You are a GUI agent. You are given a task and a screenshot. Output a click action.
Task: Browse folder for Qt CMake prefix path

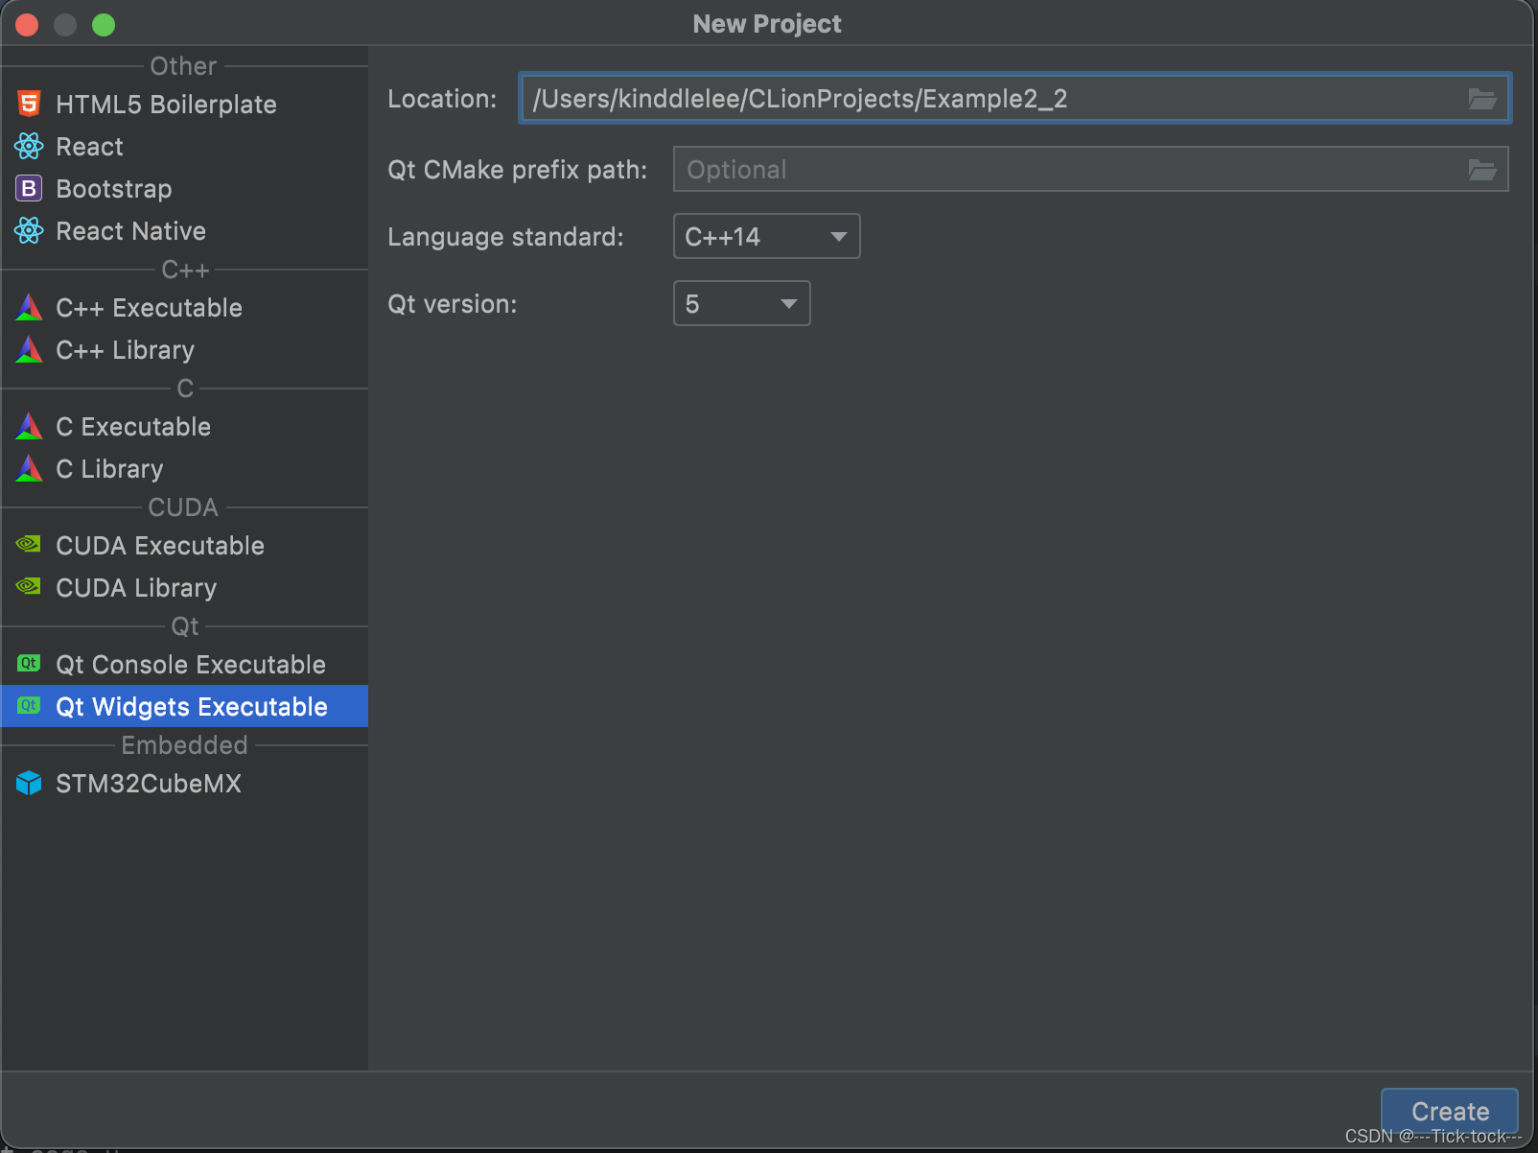coord(1482,170)
